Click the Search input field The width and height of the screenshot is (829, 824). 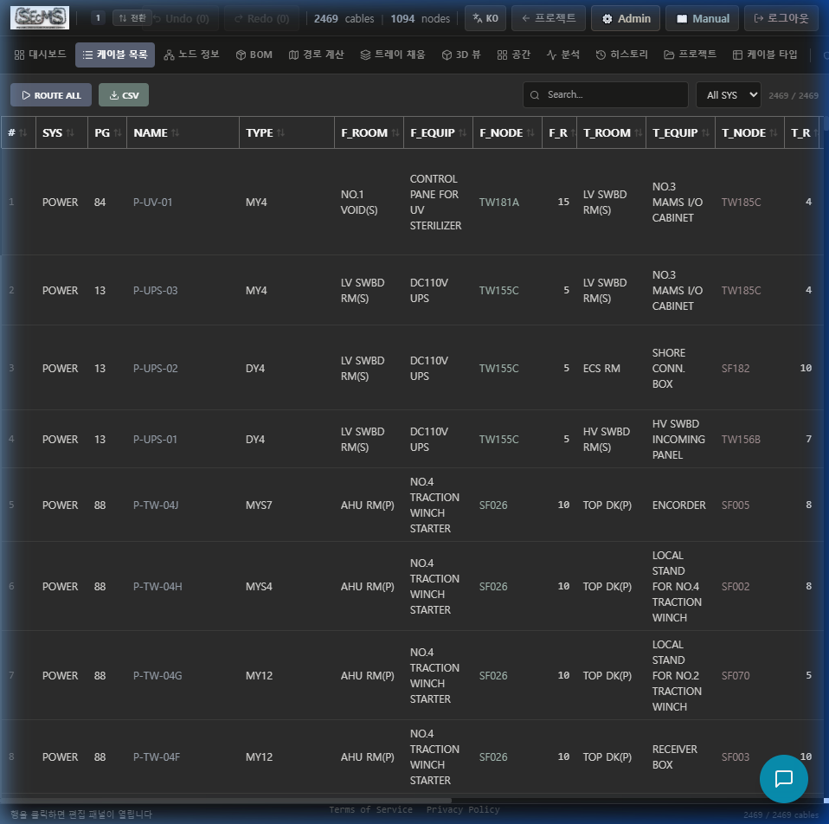click(606, 95)
